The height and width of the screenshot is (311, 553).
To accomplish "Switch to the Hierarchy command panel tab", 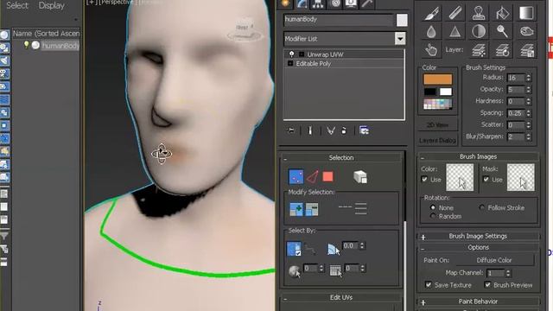I will 318,3.
